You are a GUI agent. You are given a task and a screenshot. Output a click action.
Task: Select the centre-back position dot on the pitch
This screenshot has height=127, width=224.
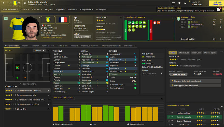coord(17,68)
